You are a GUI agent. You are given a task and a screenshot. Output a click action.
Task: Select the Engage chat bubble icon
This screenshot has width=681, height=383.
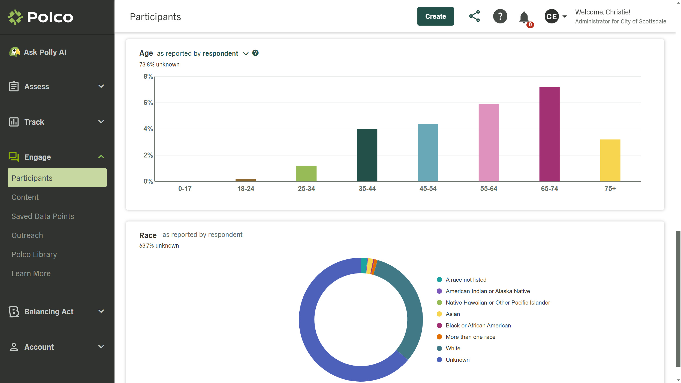[14, 157]
